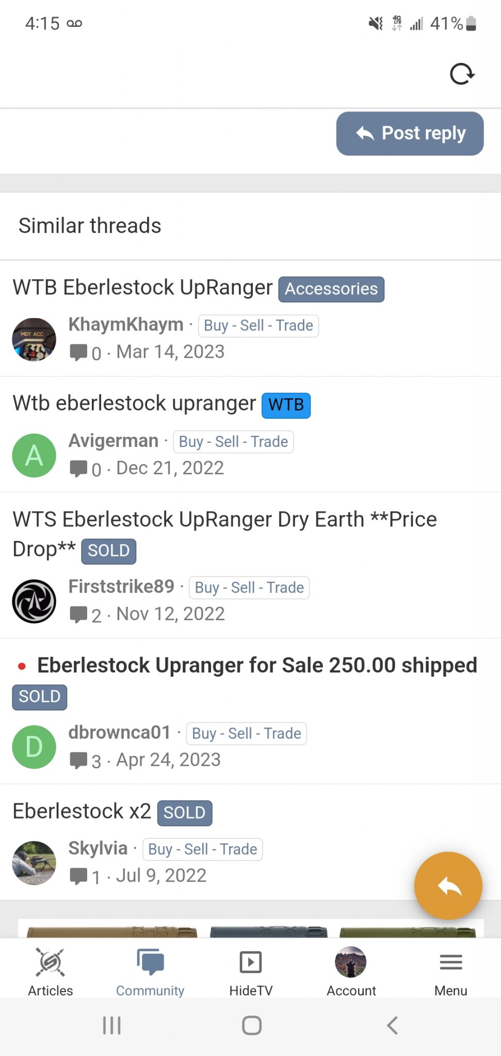Open Buy - Sell - Trade link beside Skylvia

[x=202, y=849]
